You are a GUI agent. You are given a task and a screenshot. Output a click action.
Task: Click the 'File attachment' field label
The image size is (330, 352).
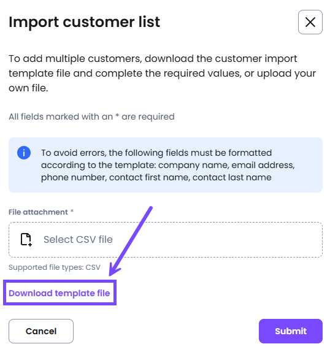coord(38,212)
